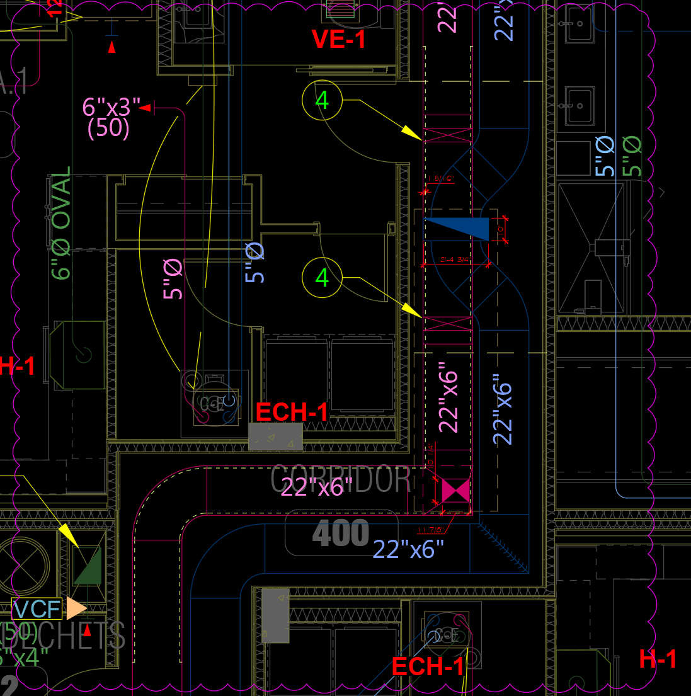Click the ECH-1 label above the corridor

[x=292, y=413]
